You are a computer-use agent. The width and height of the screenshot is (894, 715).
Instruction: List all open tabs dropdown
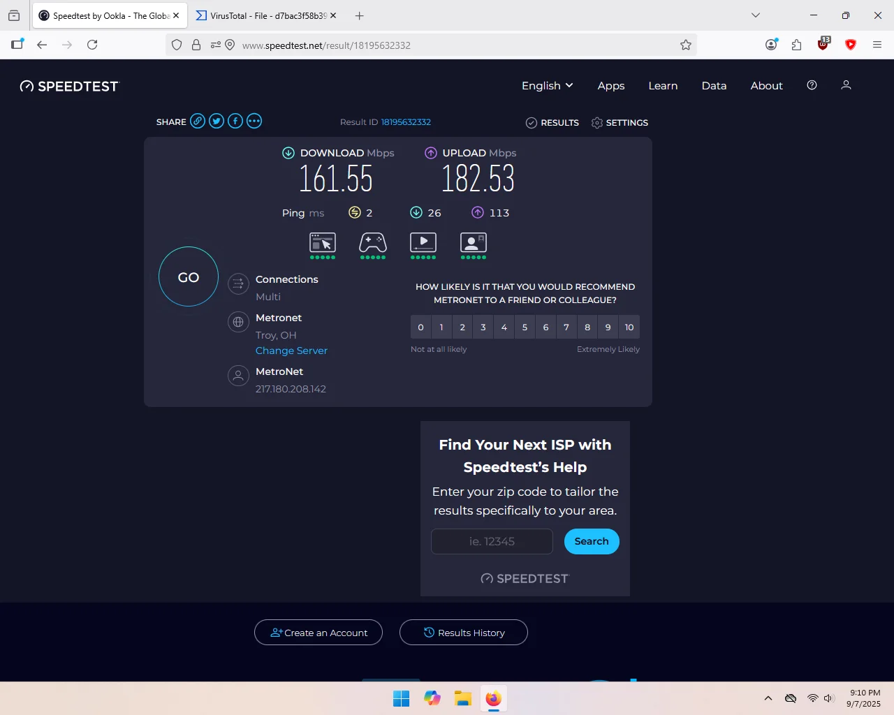tap(755, 15)
